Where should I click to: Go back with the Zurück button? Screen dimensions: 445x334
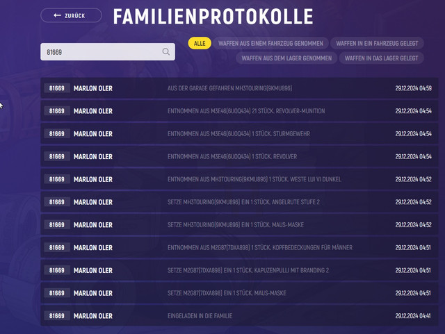tap(71, 15)
